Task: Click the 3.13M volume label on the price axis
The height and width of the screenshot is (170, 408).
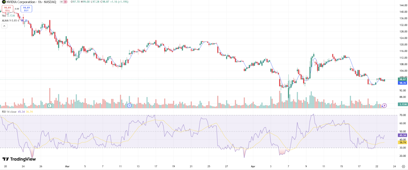Action: 403,104
